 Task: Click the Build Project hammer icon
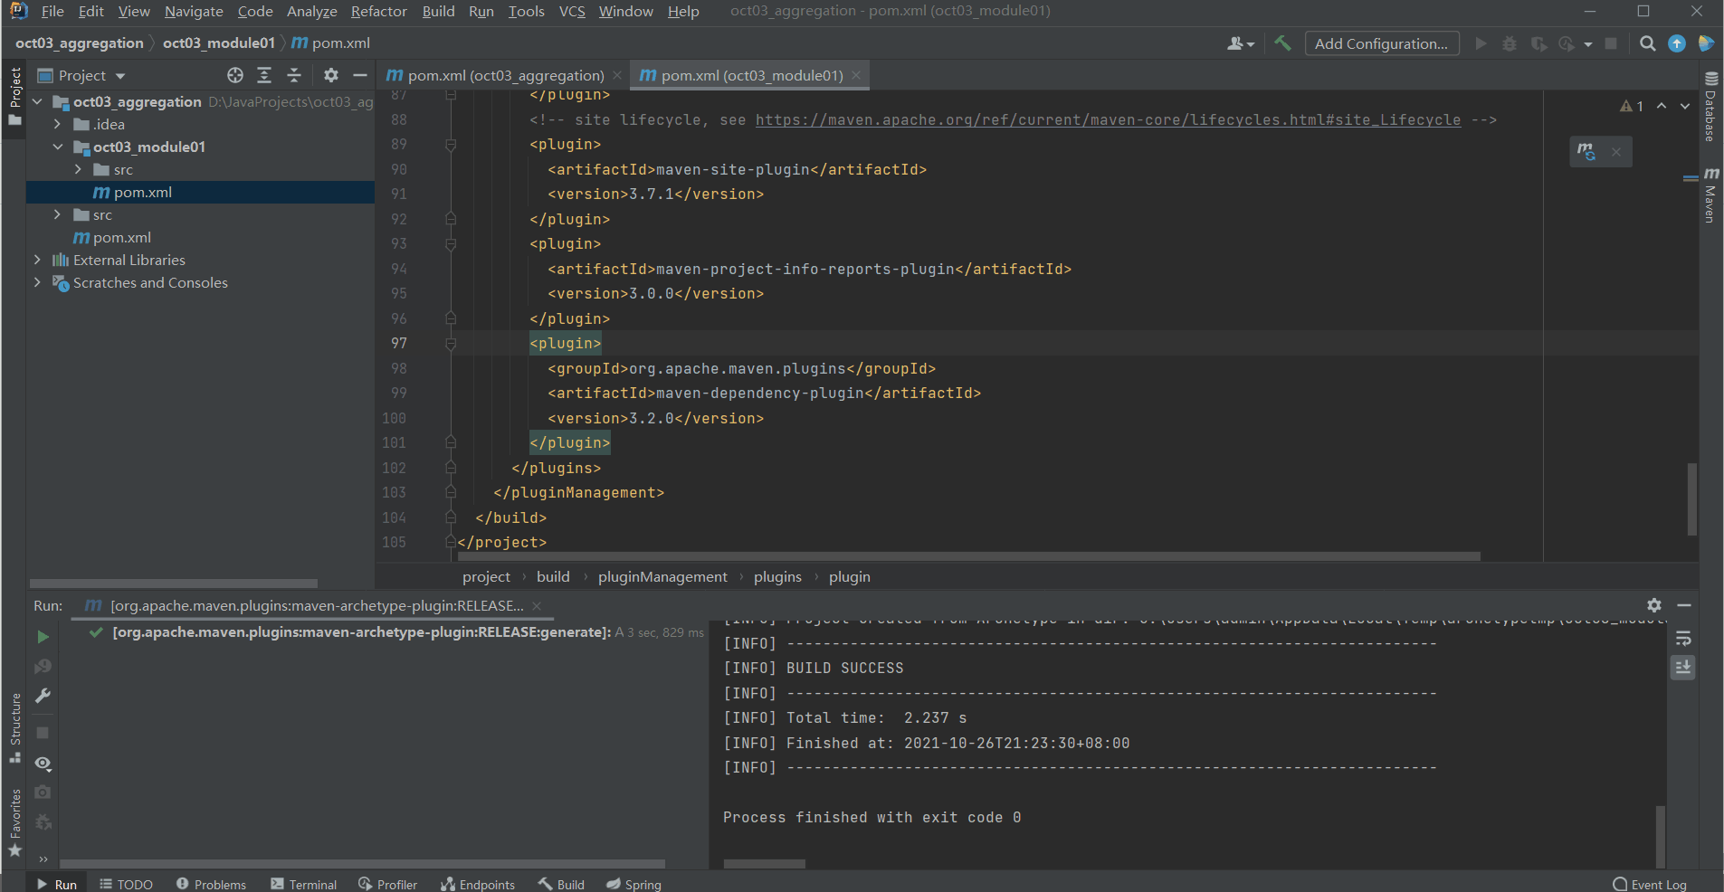point(1282,43)
